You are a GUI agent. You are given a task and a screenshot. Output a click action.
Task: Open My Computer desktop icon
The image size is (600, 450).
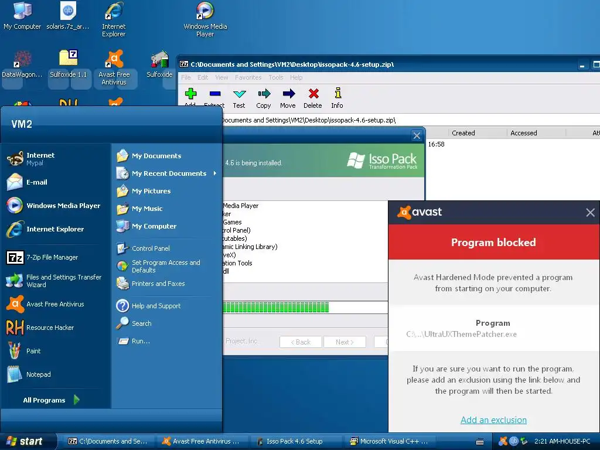22,15
